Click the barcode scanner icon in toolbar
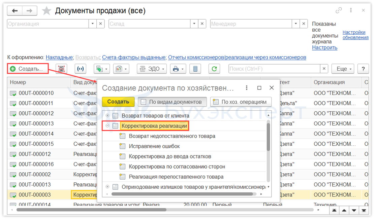374x219 pixels. [x=61, y=69]
